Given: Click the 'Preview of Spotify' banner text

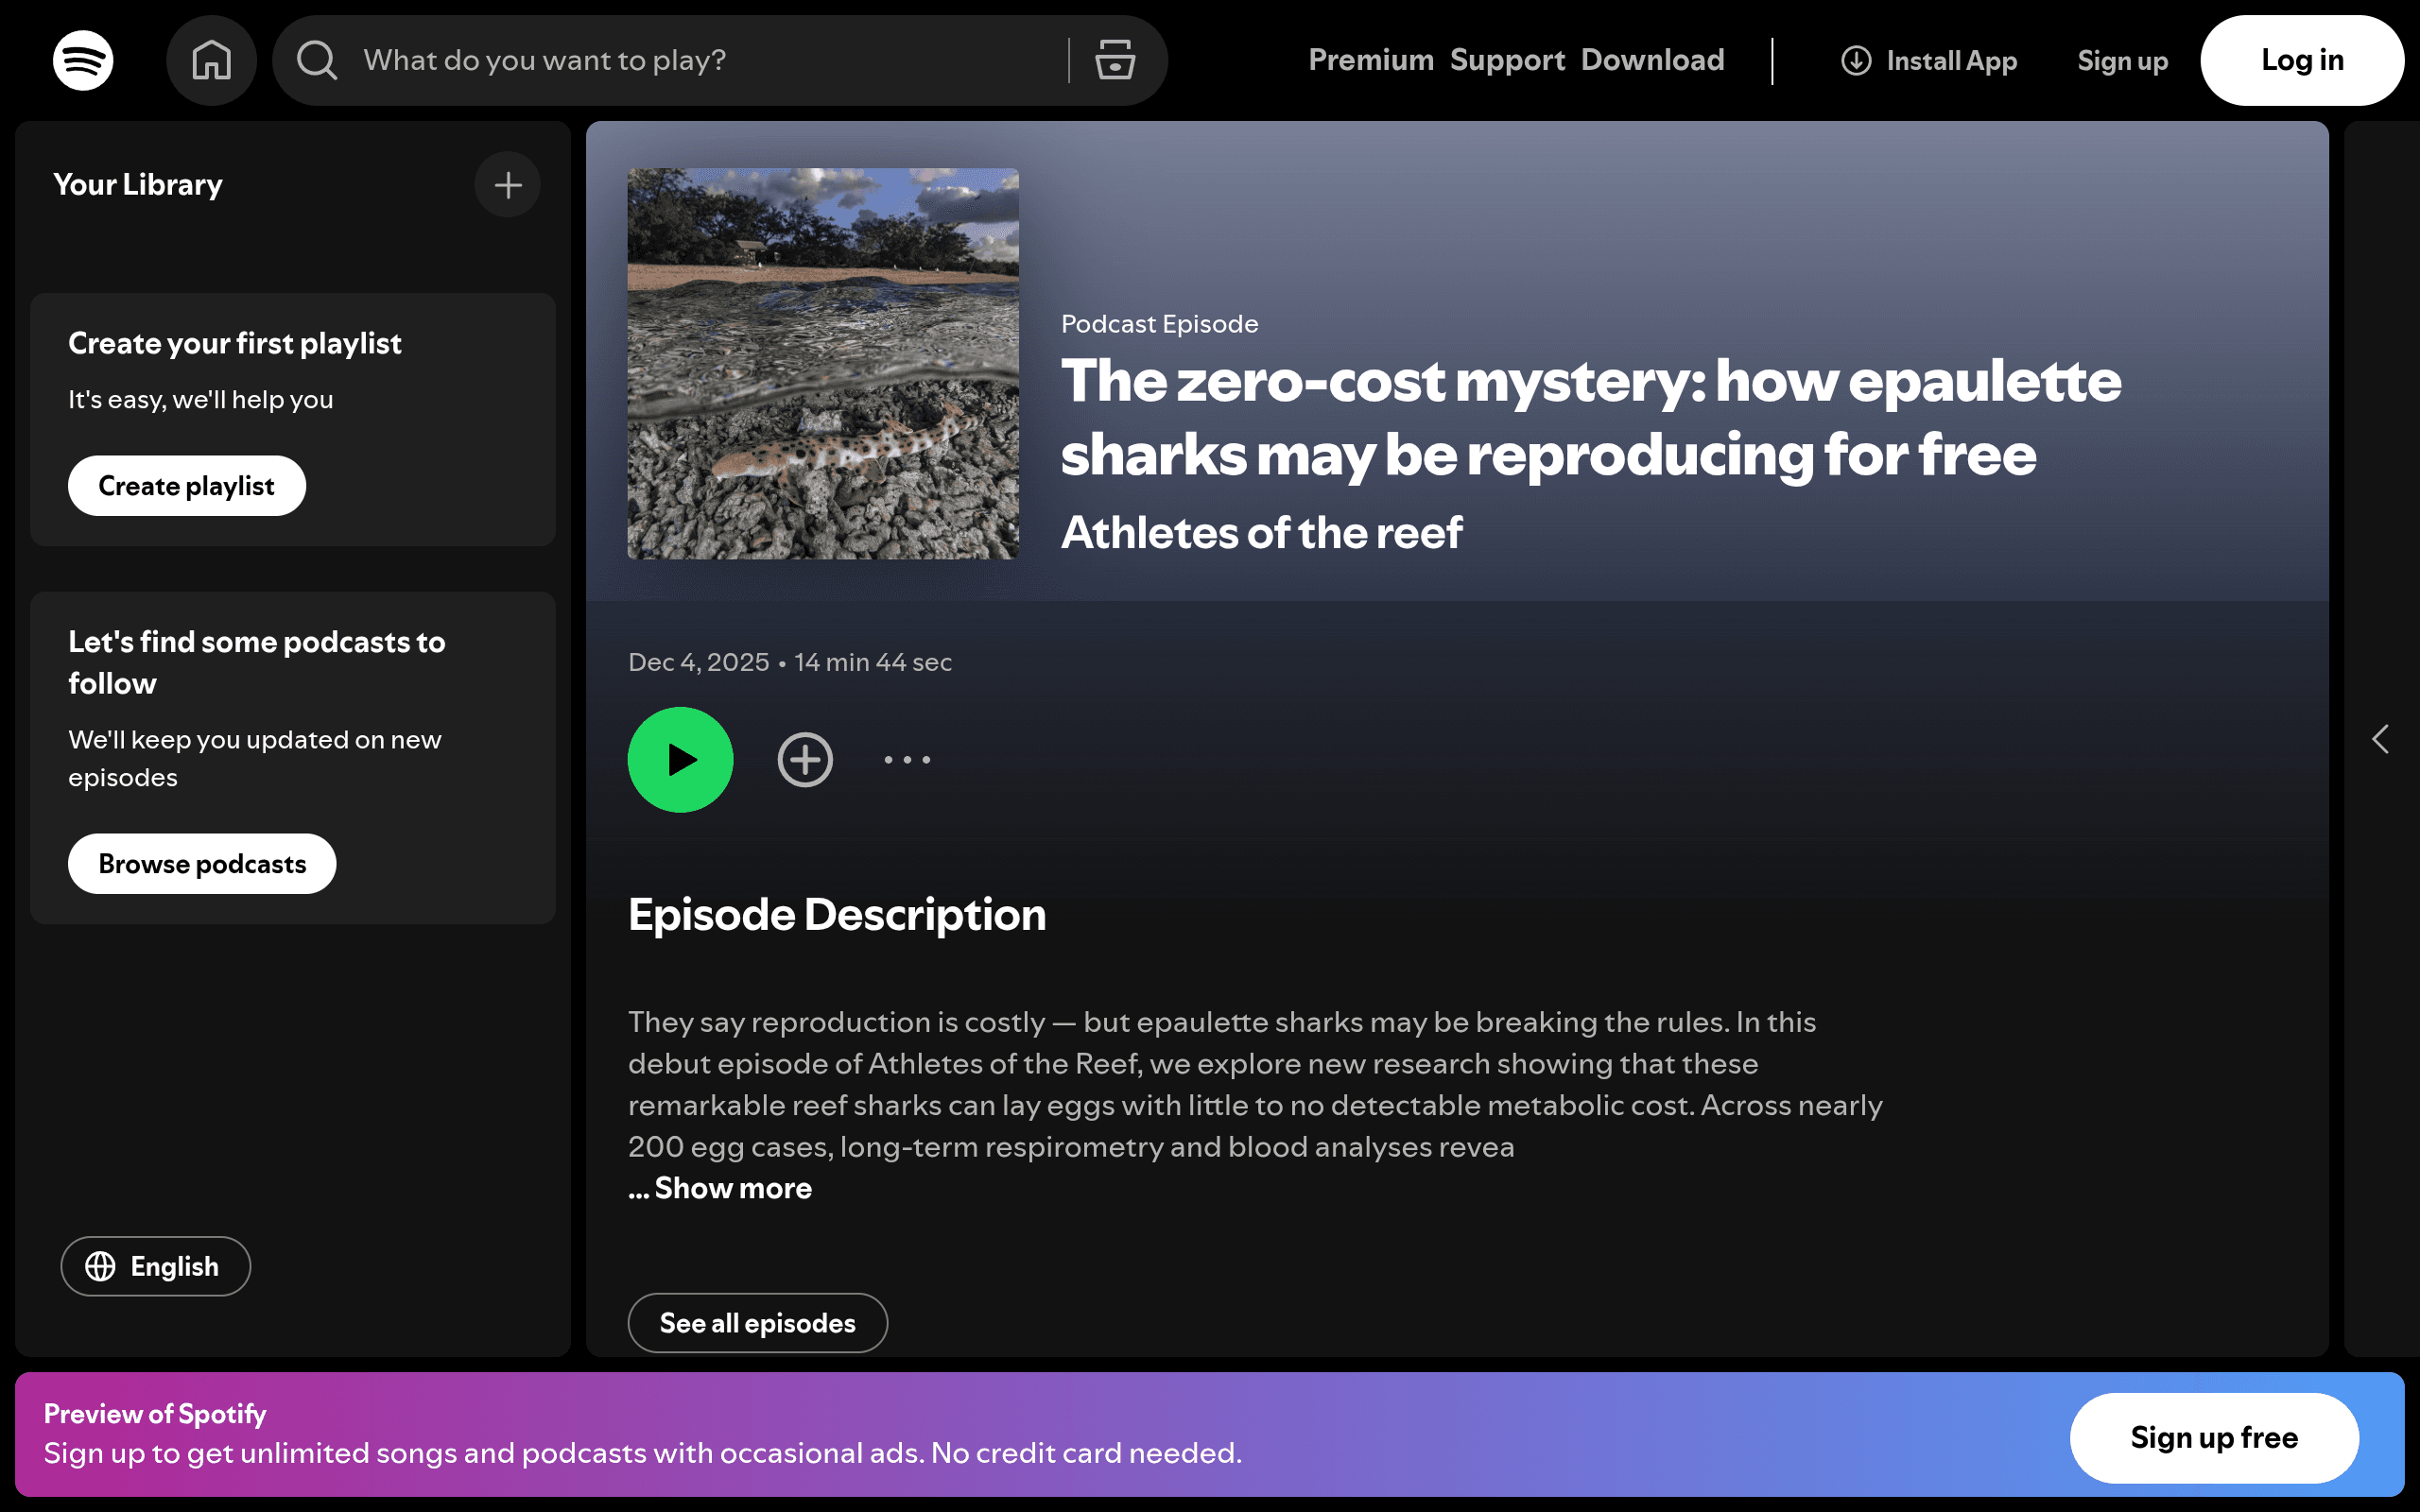Looking at the screenshot, I should (x=155, y=1414).
